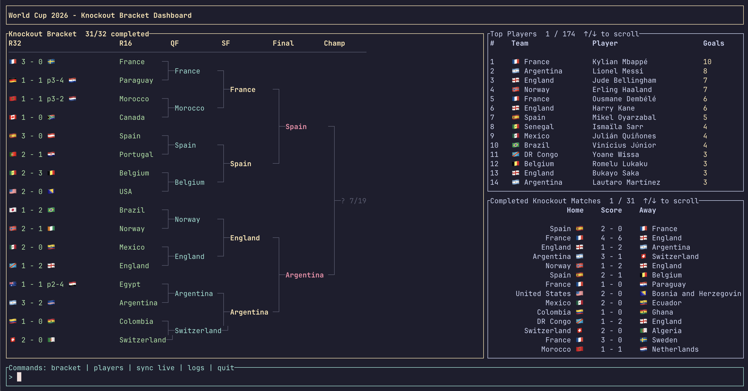This screenshot has width=748, height=391.
Task: Click the Goals column header
Action: (713, 43)
